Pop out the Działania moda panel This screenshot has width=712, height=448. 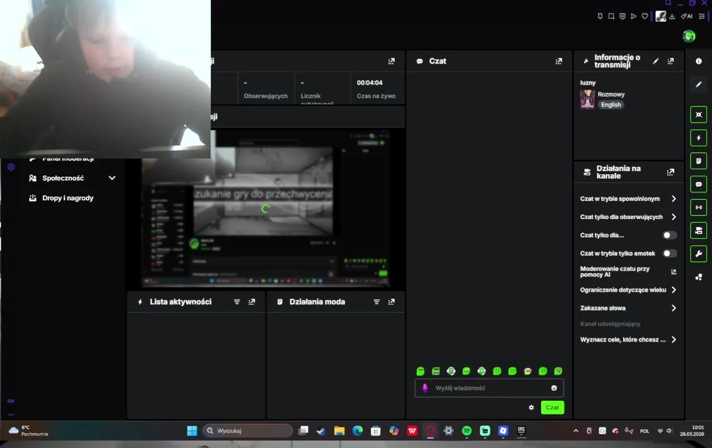[x=391, y=302]
